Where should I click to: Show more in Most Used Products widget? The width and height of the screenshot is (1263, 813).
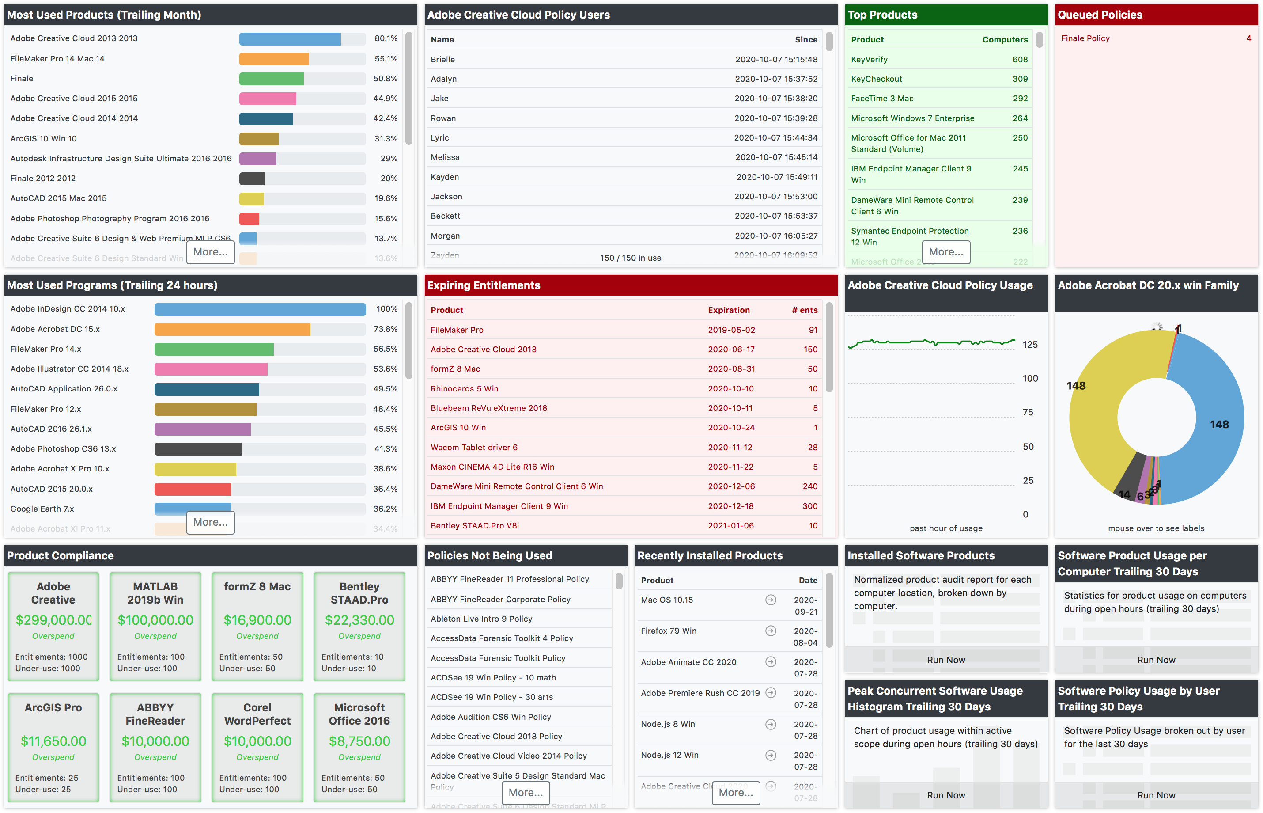click(x=210, y=252)
